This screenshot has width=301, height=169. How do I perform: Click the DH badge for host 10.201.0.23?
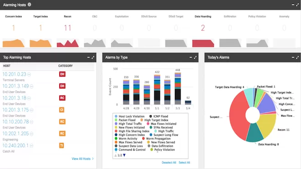coord(62,74)
